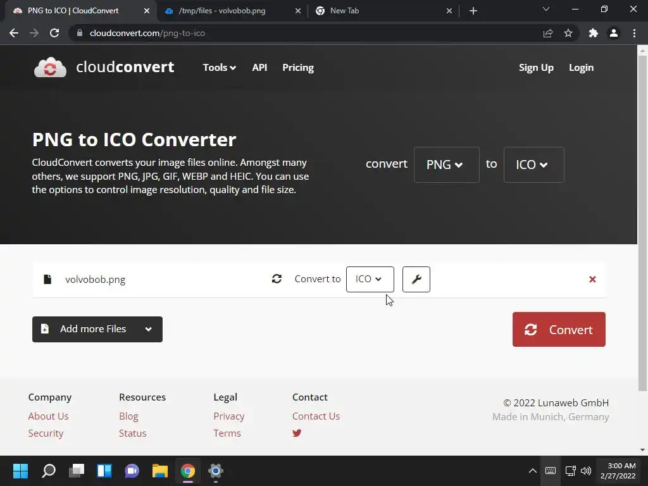Click the share page icon in address bar
This screenshot has height=486, width=648.
tap(548, 33)
